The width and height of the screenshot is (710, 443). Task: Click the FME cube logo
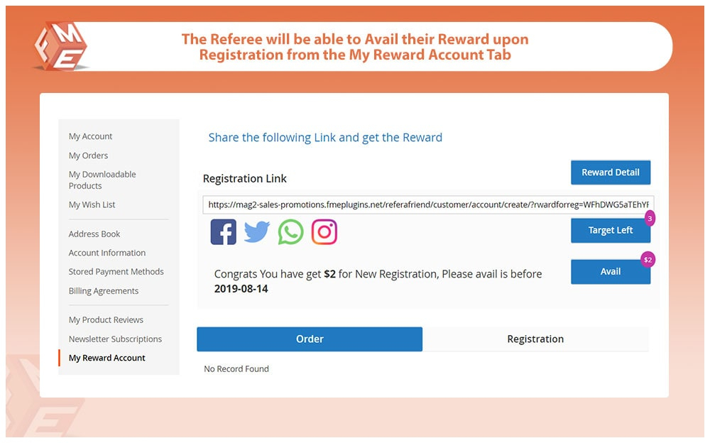(60, 46)
